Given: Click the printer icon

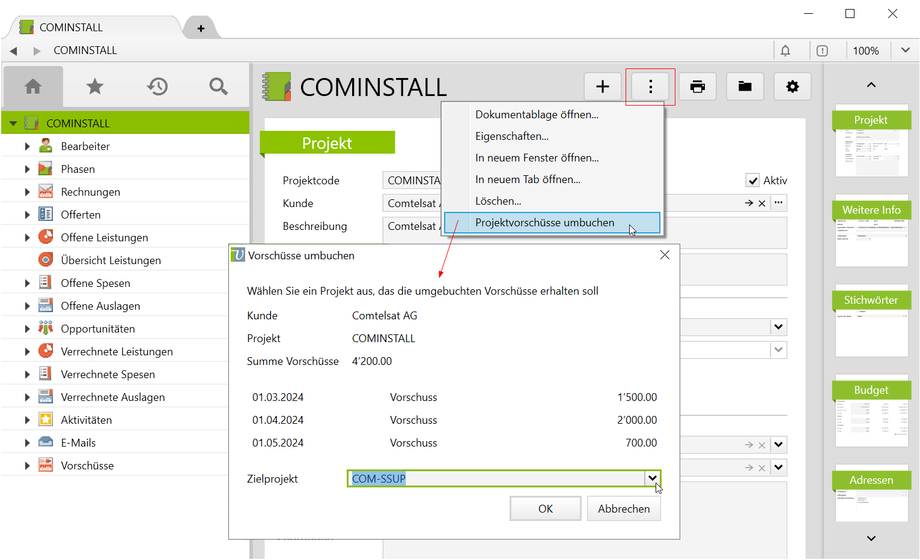Looking at the screenshot, I should coord(697,86).
